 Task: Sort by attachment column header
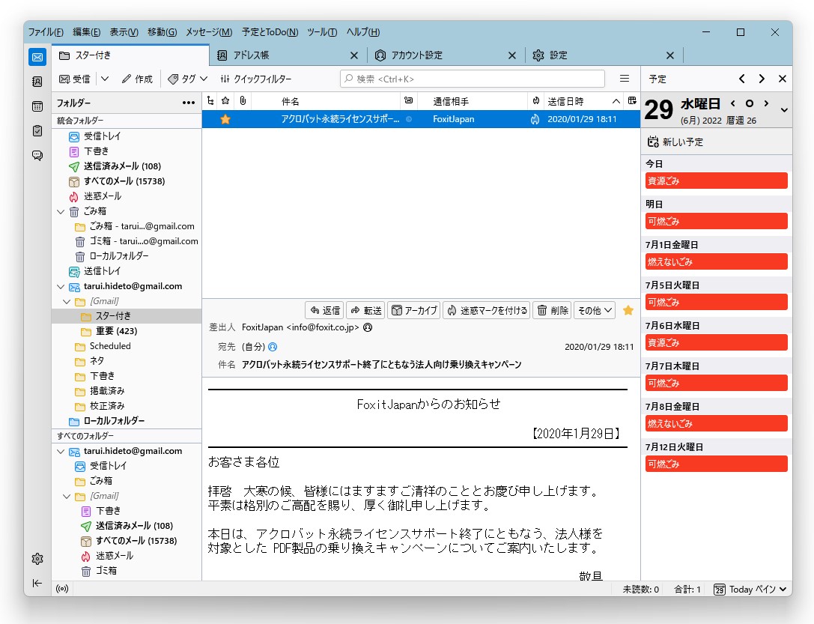(243, 100)
